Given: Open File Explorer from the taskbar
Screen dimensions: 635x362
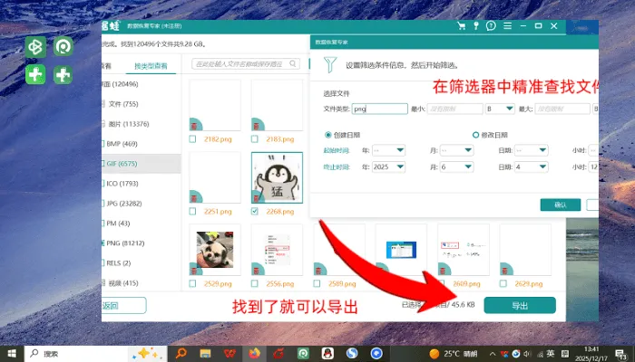Looking at the screenshot, I should (205, 354).
